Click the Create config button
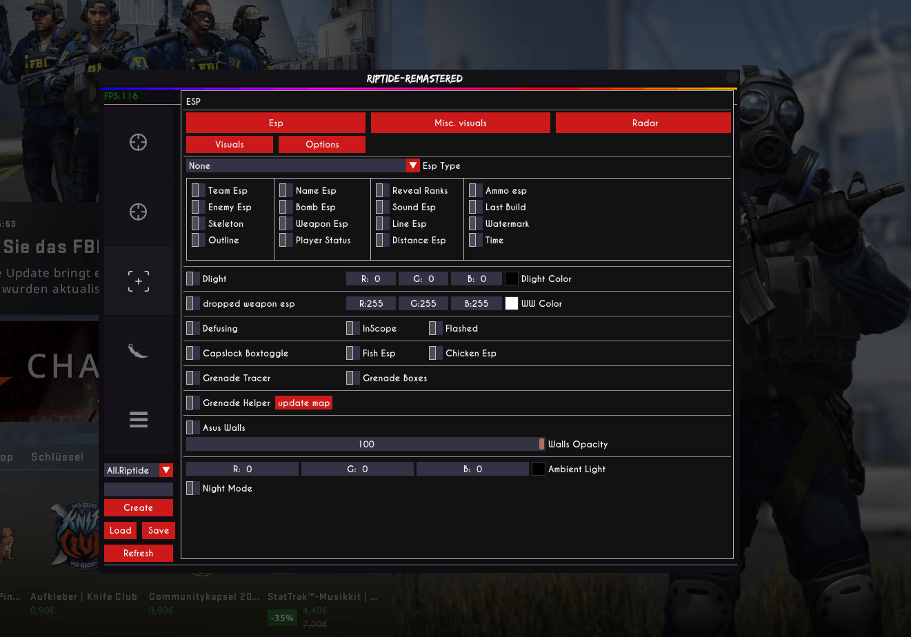This screenshot has height=637, width=911. (139, 507)
